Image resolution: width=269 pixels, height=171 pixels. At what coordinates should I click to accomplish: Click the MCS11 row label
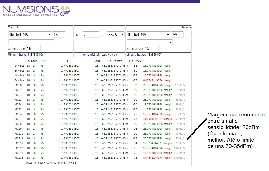pos(19,138)
